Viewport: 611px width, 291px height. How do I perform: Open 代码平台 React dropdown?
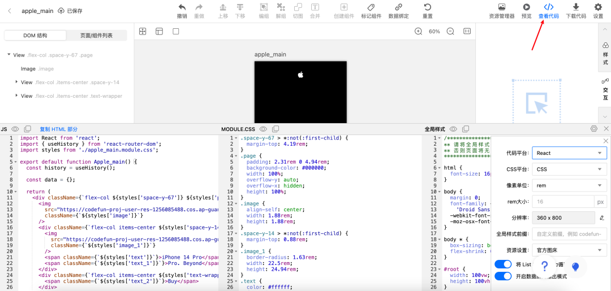click(x=569, y=153)
